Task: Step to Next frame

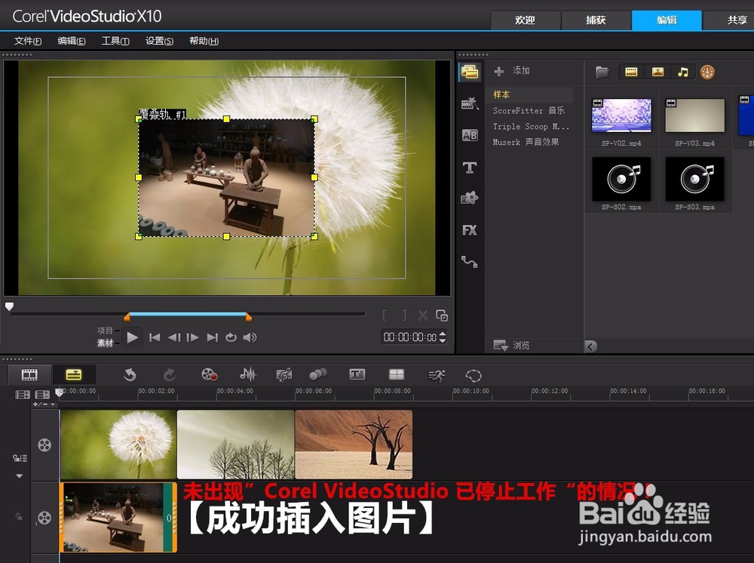Action: (192, 337)
